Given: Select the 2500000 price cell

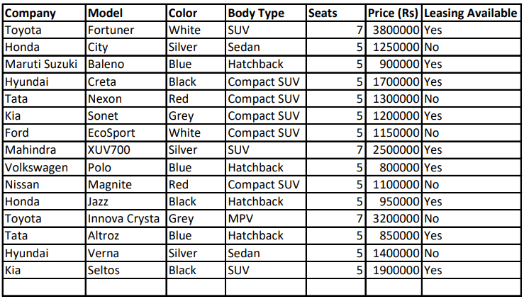Looking at the screenshot, I should [396, 150].
